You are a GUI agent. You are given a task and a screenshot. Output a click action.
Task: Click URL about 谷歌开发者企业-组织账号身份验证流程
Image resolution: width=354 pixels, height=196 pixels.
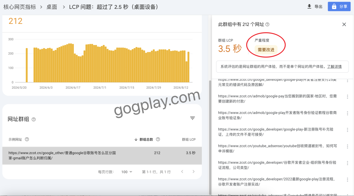(277, 165)
